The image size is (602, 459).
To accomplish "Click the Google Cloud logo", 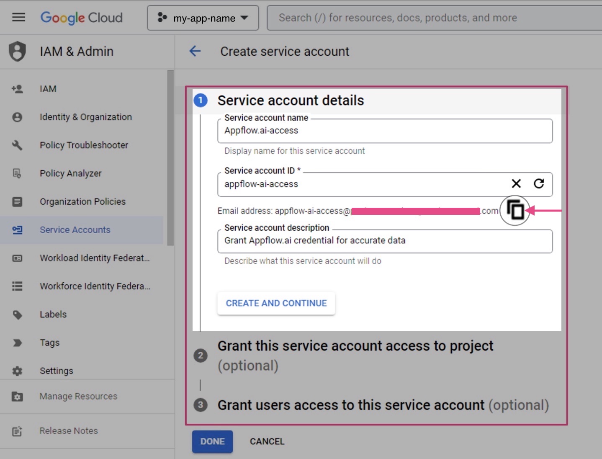I will point(82,18).
